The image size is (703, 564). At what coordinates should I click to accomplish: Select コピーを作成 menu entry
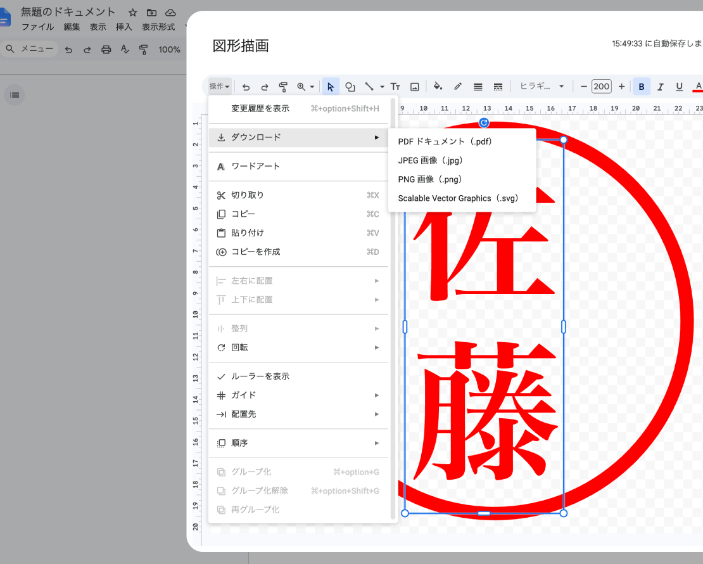tap(298, 252)
